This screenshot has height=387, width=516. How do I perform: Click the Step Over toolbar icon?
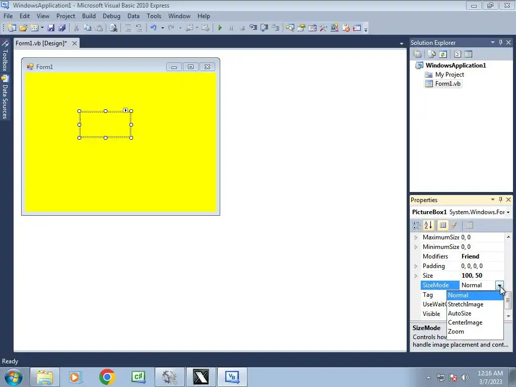(264, 28)
